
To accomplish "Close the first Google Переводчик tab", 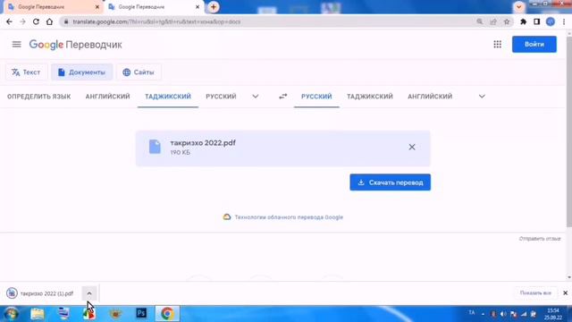I will click(97, 7).
